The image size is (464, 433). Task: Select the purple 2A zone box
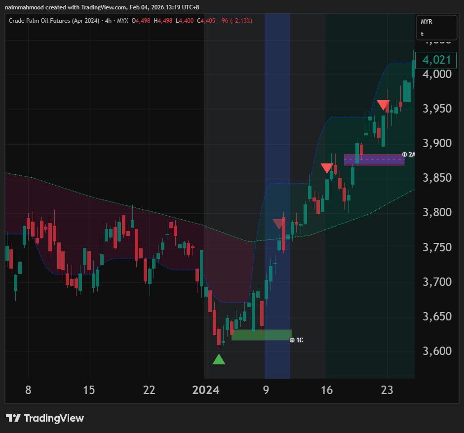[374, 159]
